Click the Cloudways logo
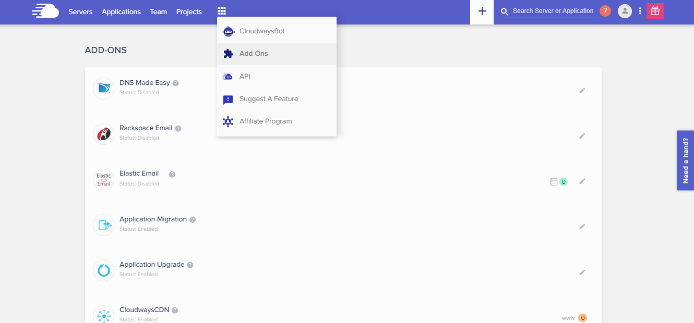Screen dimensions: 694x323 [45, 10]
